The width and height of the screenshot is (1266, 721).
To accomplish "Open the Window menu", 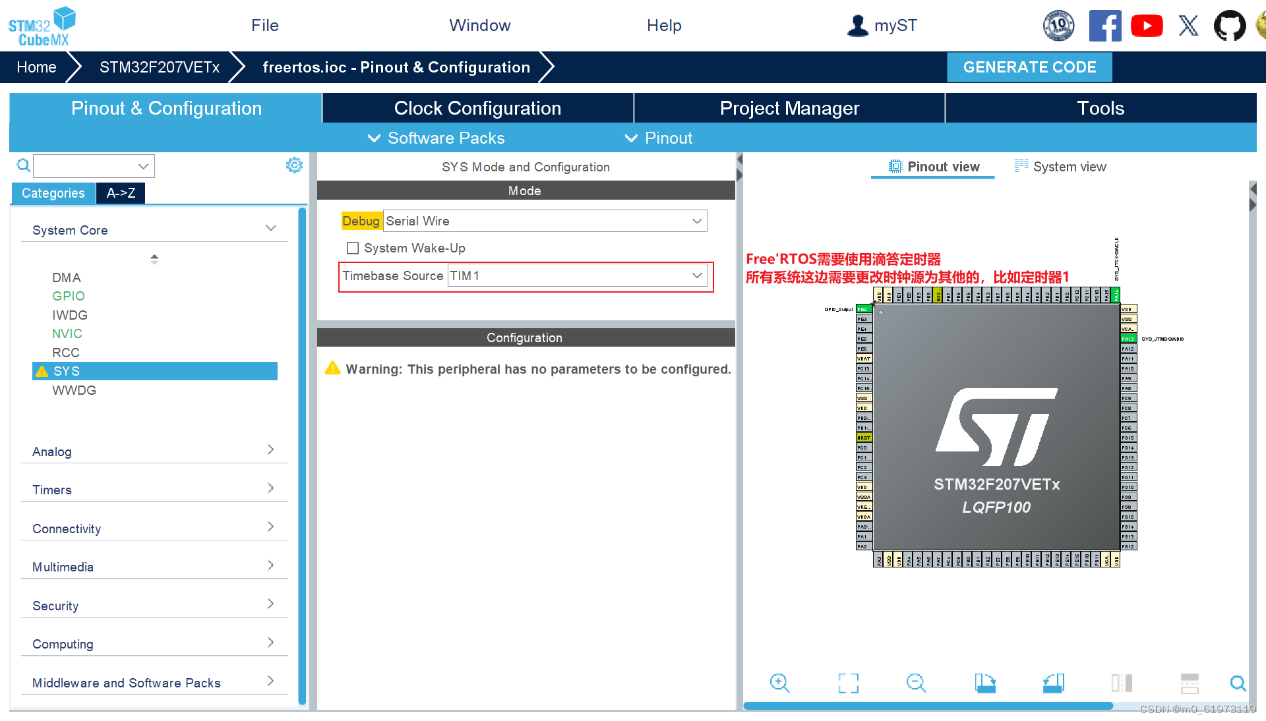I will 480,25.
